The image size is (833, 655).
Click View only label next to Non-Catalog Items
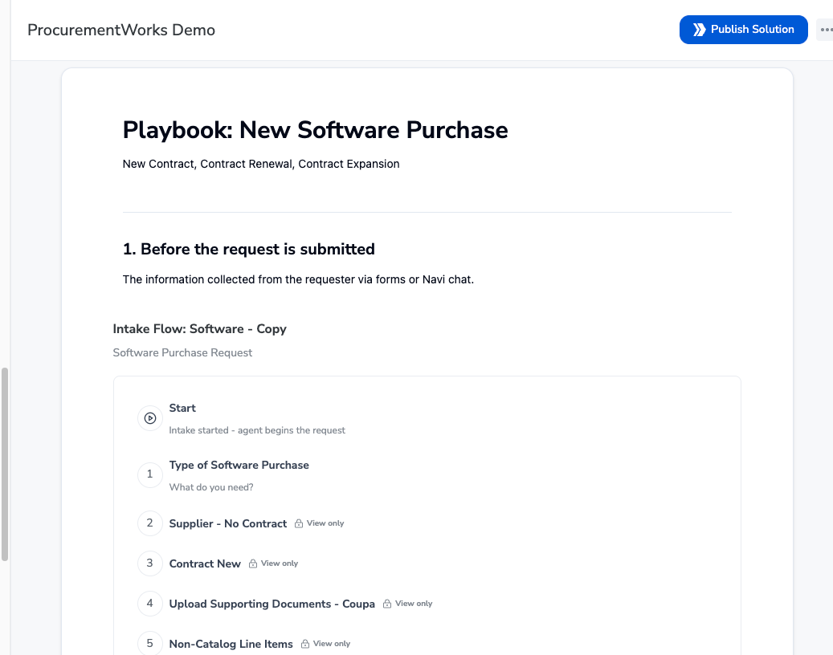tap(332, 643)
